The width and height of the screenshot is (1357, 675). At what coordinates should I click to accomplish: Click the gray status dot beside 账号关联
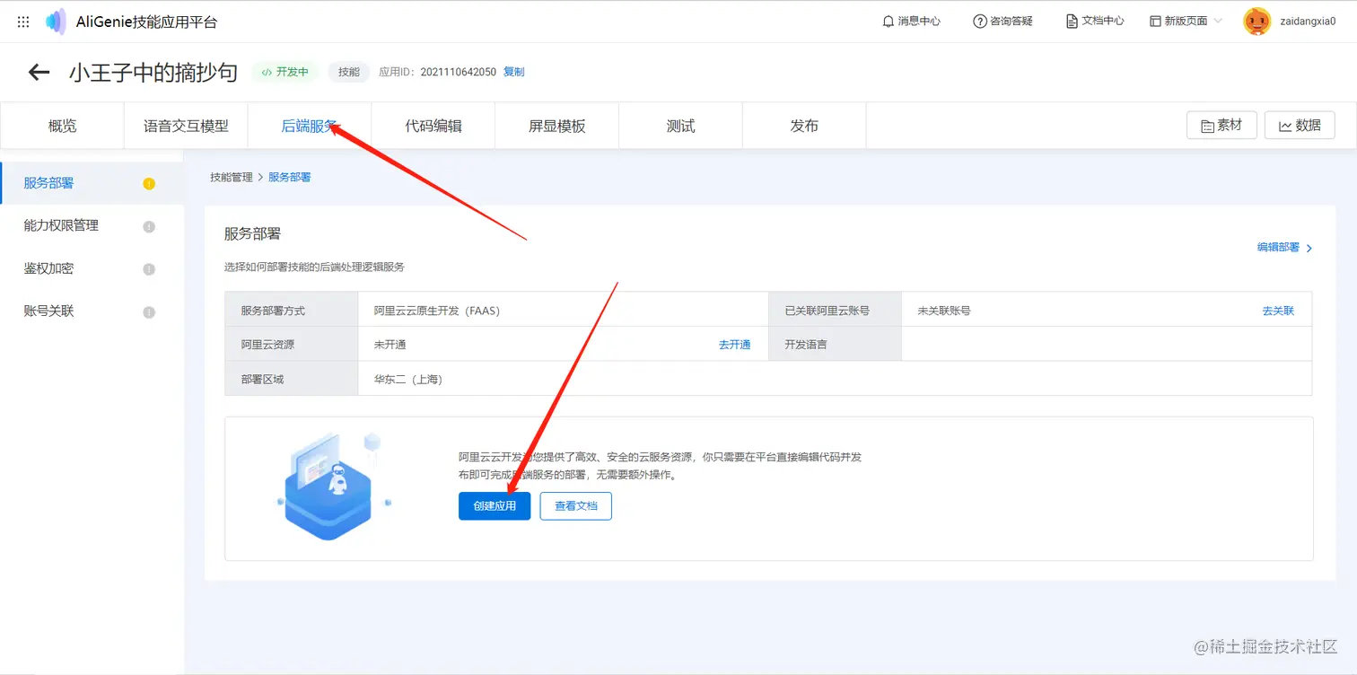[x=149, y=312]
